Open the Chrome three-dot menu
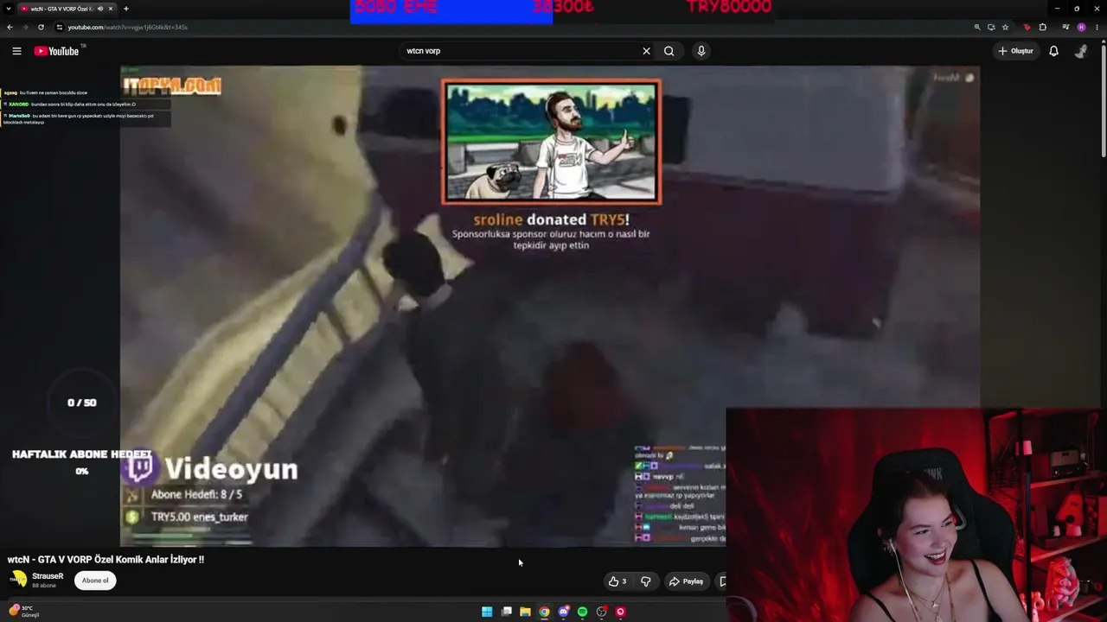Image resolution: width=1107 pixels, height=622 pixels. pyautogui.click(x=1096, y=27)
